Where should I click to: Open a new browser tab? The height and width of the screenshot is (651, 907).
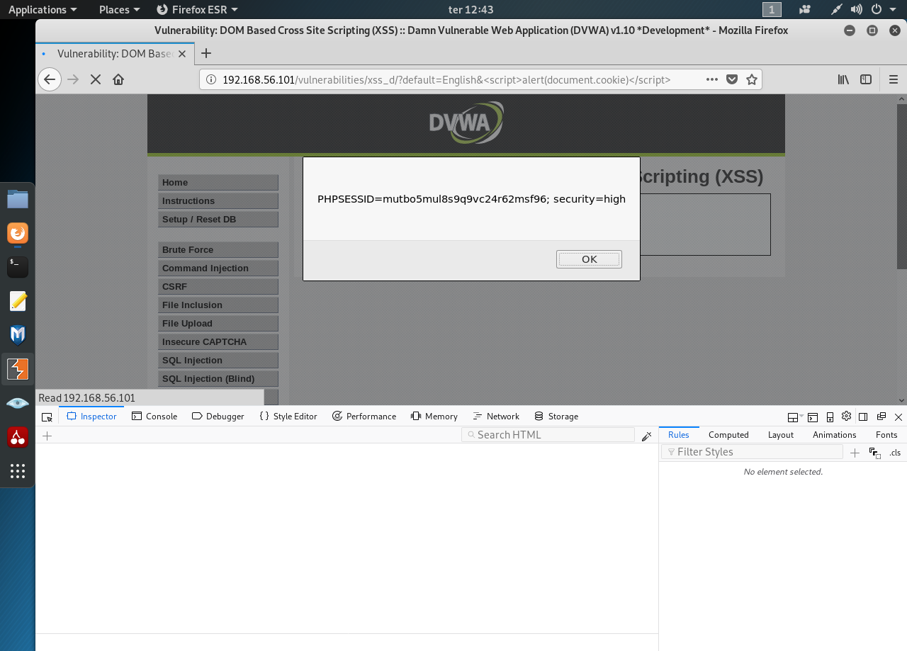(206, 53)
